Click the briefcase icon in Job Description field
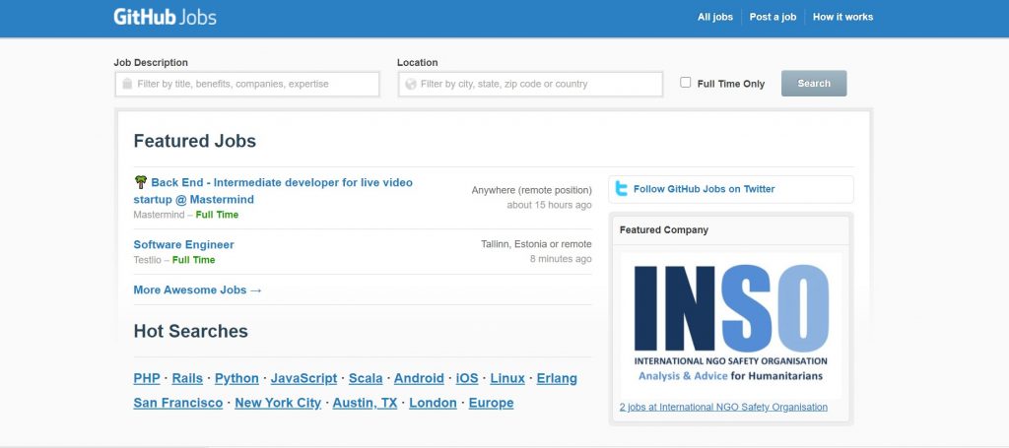 (x=127, y=84)
